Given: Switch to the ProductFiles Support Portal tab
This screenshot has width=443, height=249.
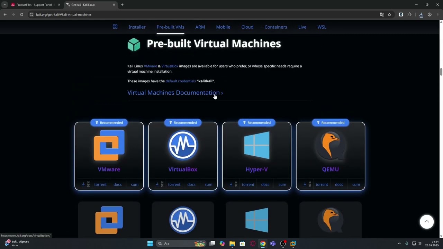Looking at the screenshot, I should (x=35, y=5).
